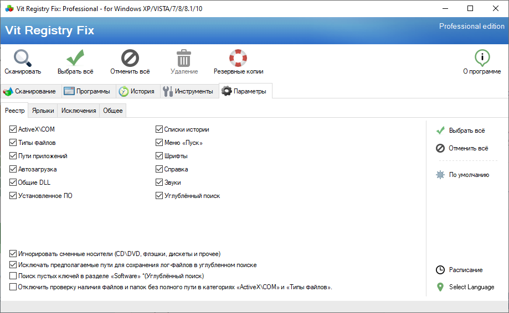Toggle the Пути приложений checkbox
509x313 pixels.
13,156
